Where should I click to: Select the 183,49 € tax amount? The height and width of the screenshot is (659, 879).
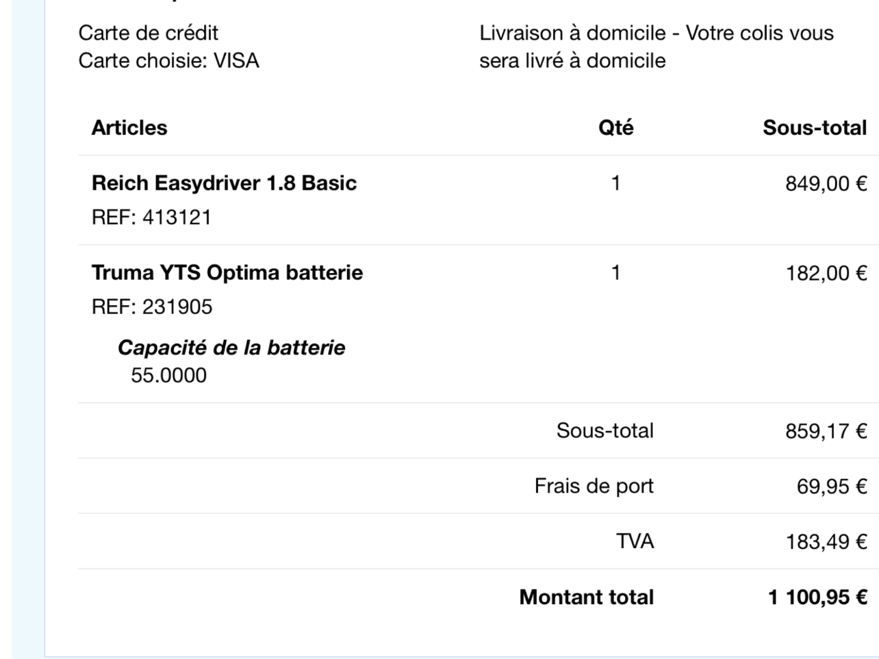click(826, 543)
